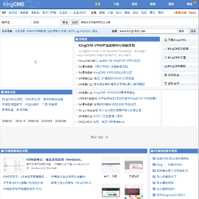Image resolution: width=199 pixels, height=199 pixels.
Task: Open the search scope dropdown next to the search field
Action: point(183,31)
